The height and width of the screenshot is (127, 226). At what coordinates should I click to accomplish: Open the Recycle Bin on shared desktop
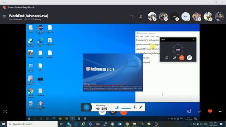click(31, 105)
